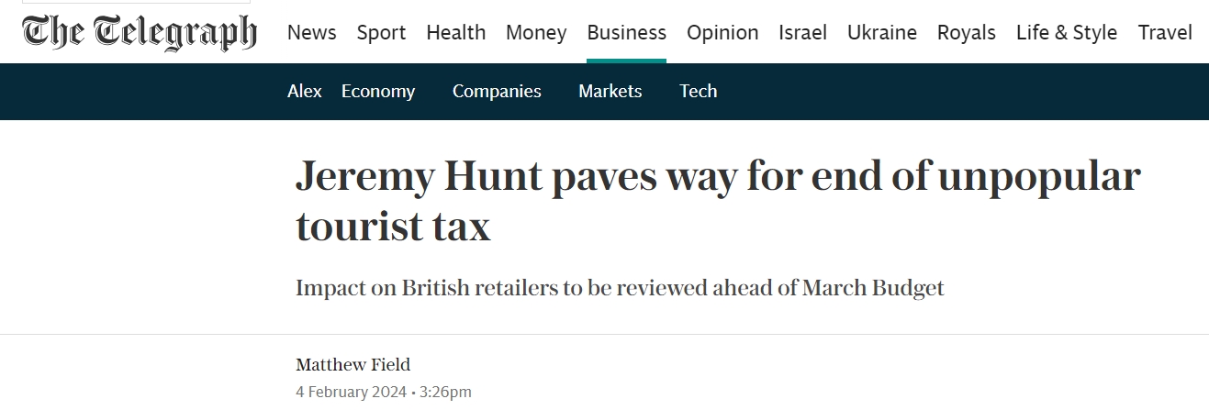Go to Israel coverage
The height and width of the screenshot is (410, 1209).
(802, 33)
